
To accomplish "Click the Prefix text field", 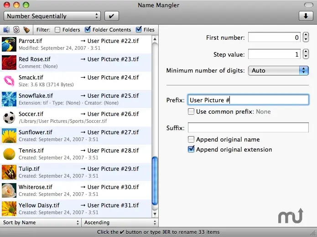I will 248,100.
